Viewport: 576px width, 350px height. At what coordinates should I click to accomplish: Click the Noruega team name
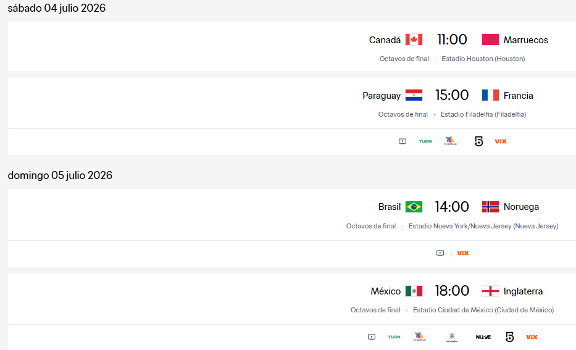pos(521,207)
